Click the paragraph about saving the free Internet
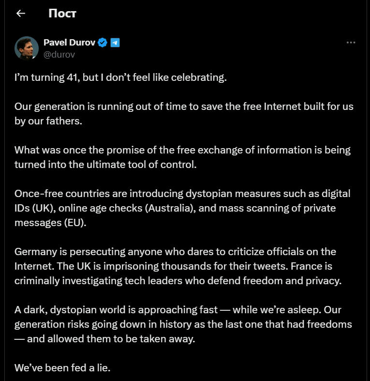This screenshot has width=370, height=381. [184, 114]
